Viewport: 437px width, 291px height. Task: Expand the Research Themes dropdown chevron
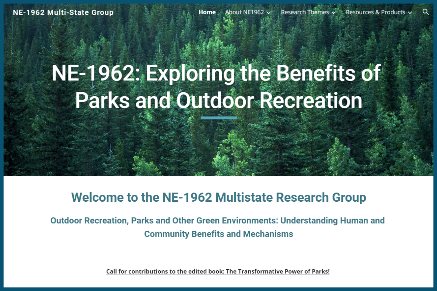[x=334, y=12]
